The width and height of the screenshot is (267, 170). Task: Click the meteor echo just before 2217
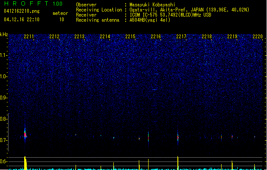tap(178, 137)
